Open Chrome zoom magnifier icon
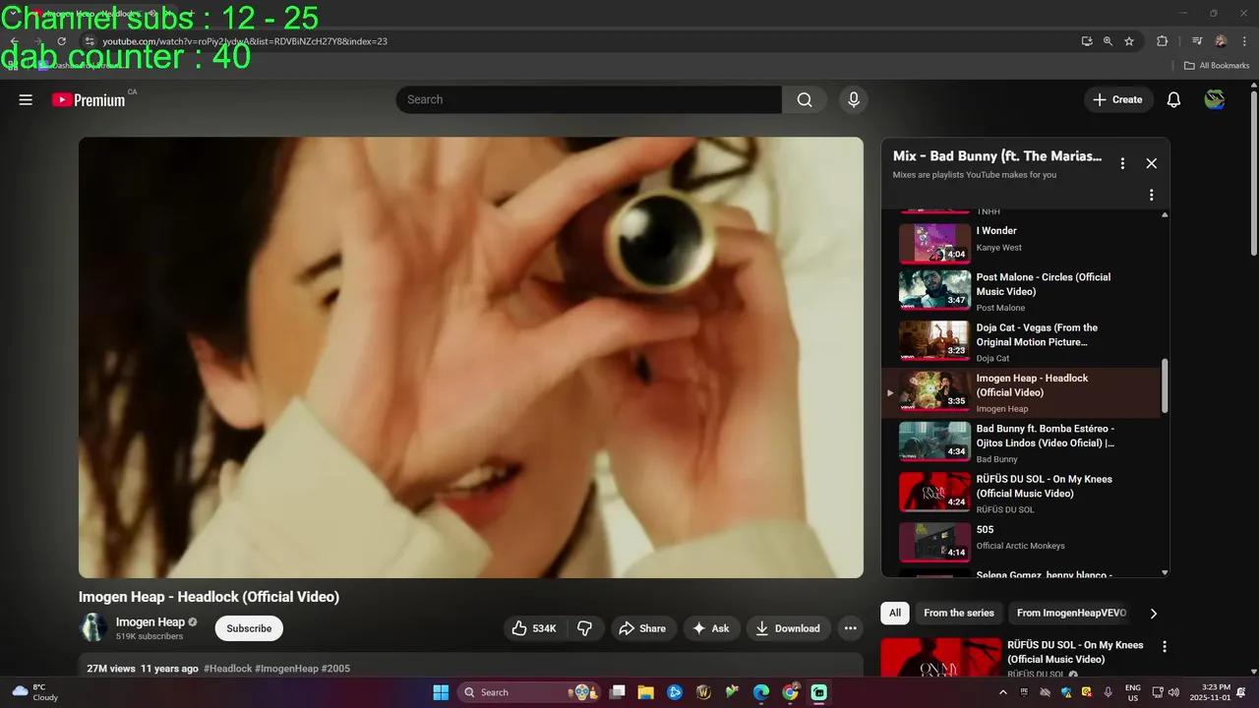The image size is (1259, 708). tap(1108, 41)
